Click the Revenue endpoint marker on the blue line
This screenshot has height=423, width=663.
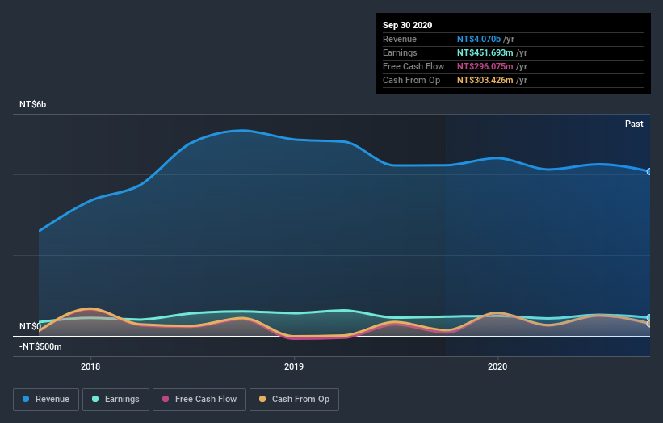649,172
